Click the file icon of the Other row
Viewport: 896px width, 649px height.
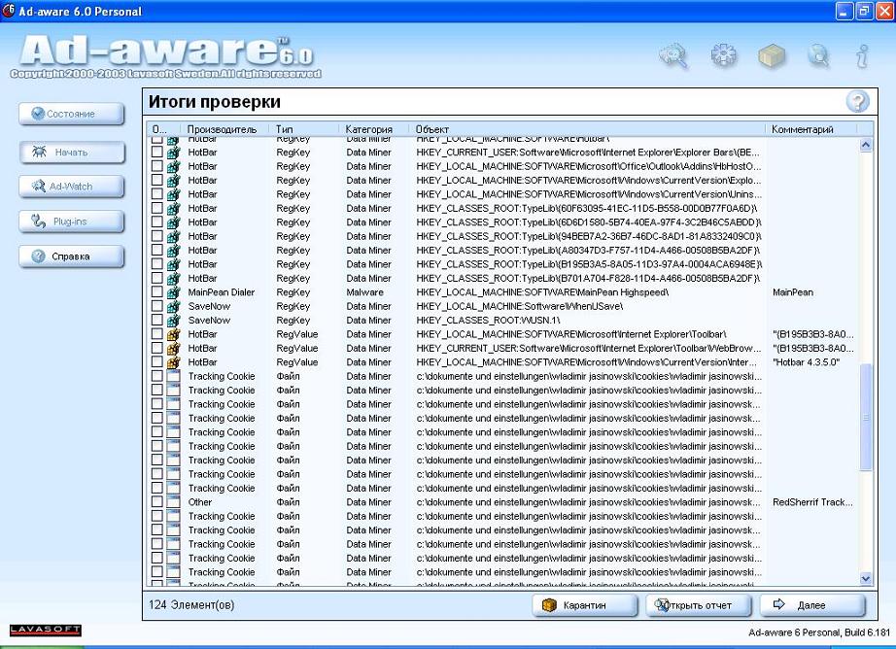coord(173,502)
